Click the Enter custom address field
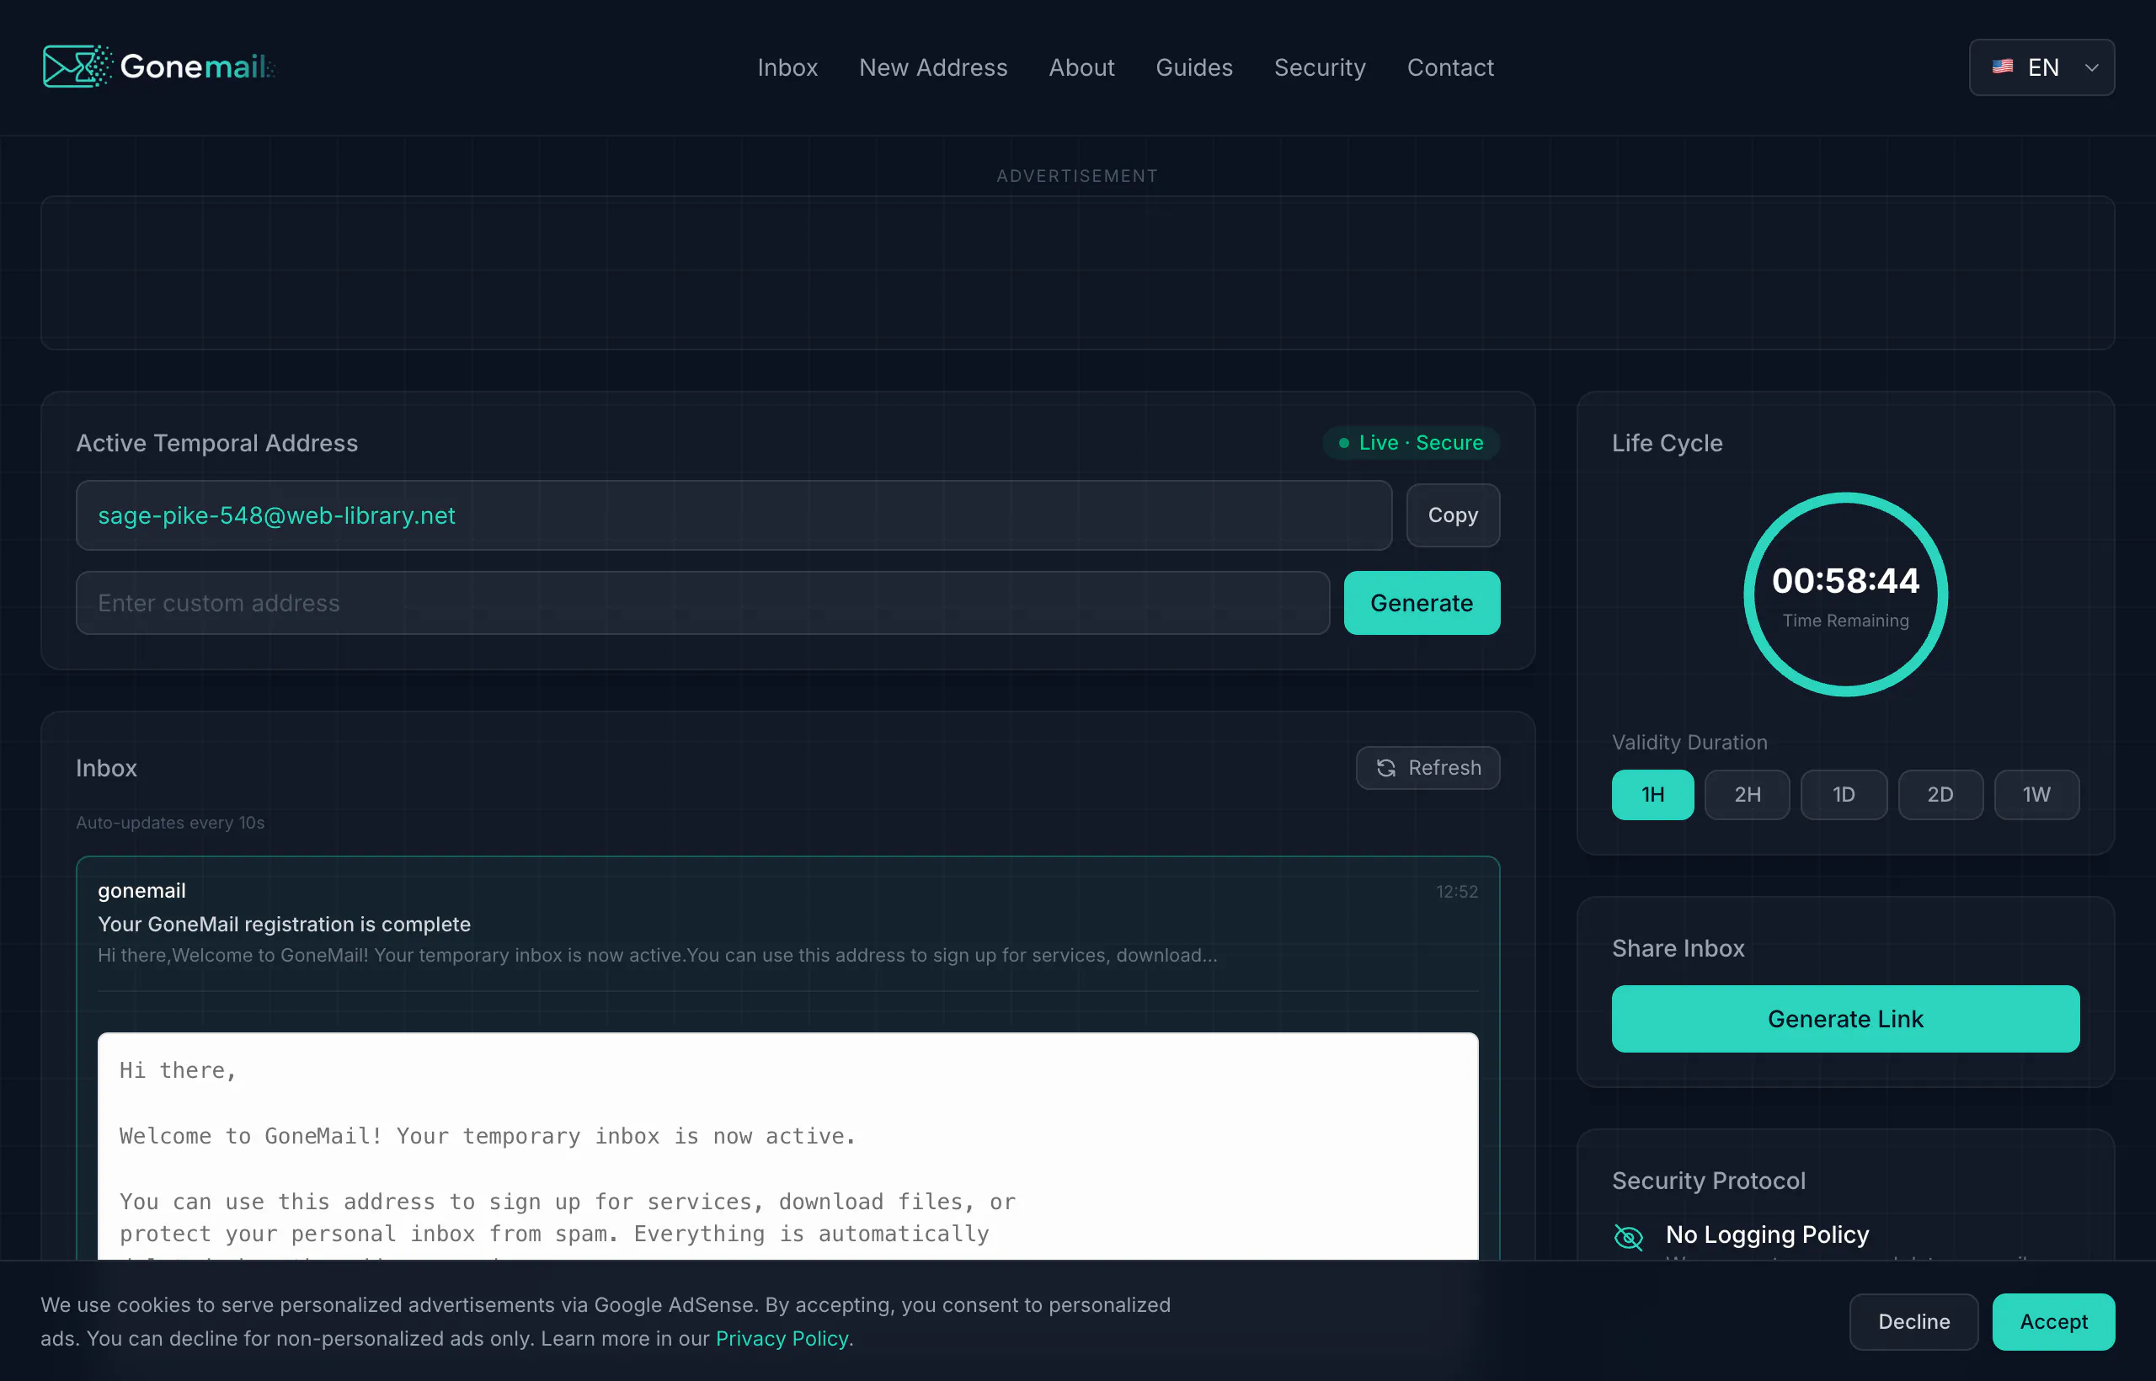 click(703, 604)
